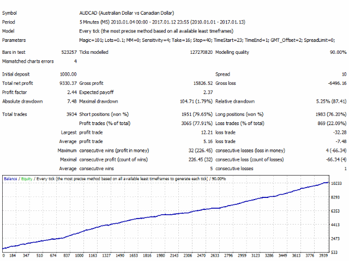
Task: Click Gross profit value '15826.52'
Action: (203, 83)
